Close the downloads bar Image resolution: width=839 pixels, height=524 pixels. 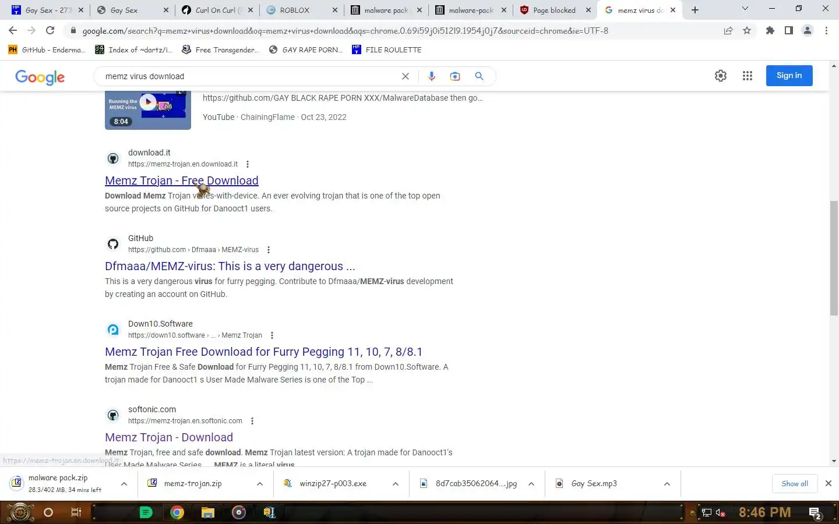(829, 483)
